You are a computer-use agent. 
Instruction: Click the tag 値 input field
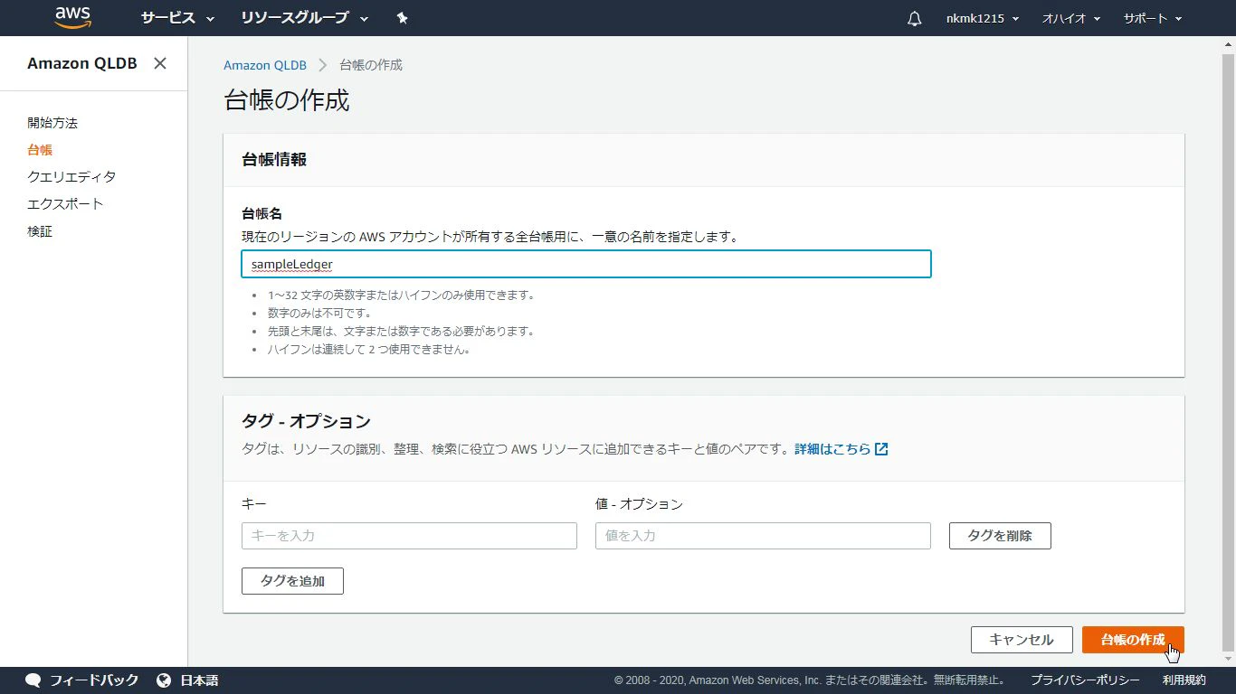tap(763, 536)
